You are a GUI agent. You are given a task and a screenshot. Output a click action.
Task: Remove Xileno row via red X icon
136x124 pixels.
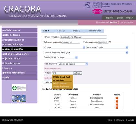(x=117, y=108)
